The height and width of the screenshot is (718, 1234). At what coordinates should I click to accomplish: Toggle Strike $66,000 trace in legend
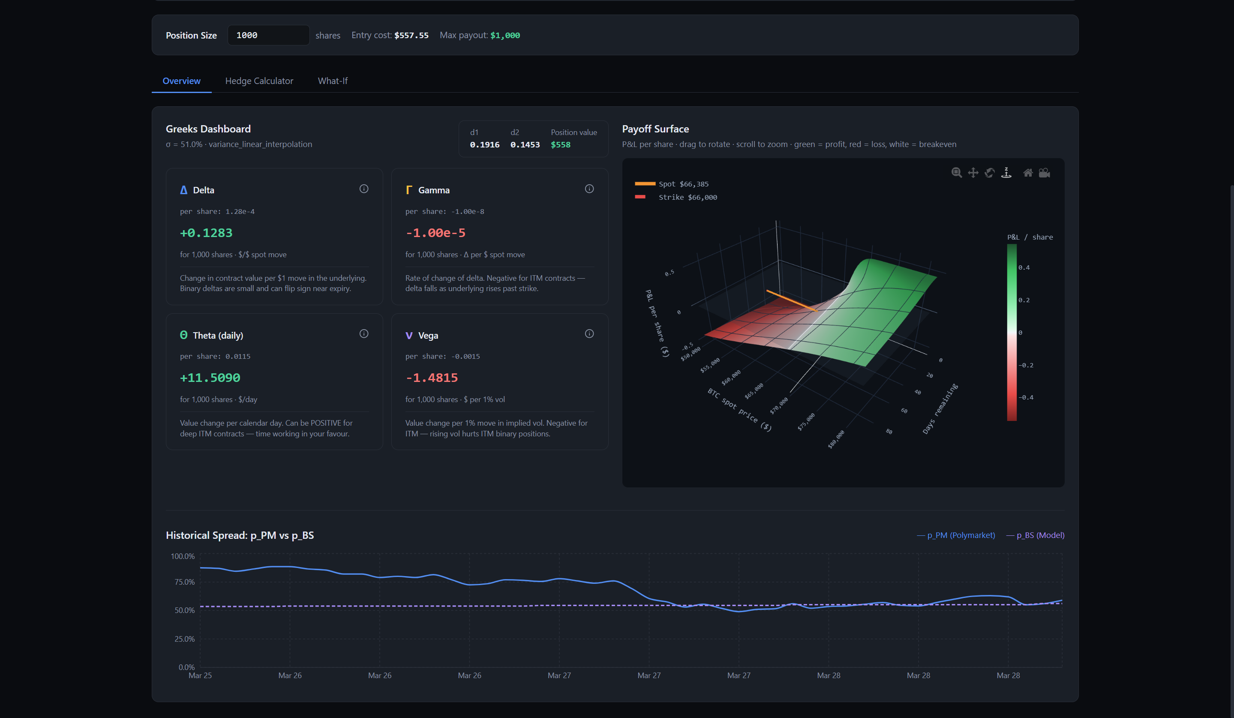click(x=687, y=197)
